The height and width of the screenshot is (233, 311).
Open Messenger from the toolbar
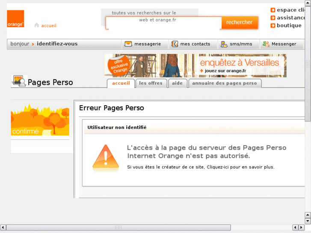click(284, 44)
